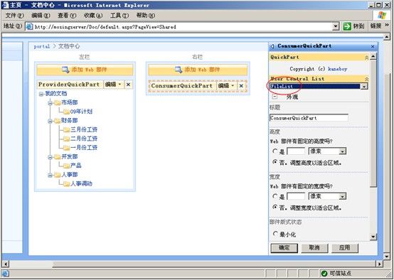Open ProviderQuickPart 编辑 dropdown menu
This screenshot has width=394, height=280.
pyautogui.click(x=113, y=85)
